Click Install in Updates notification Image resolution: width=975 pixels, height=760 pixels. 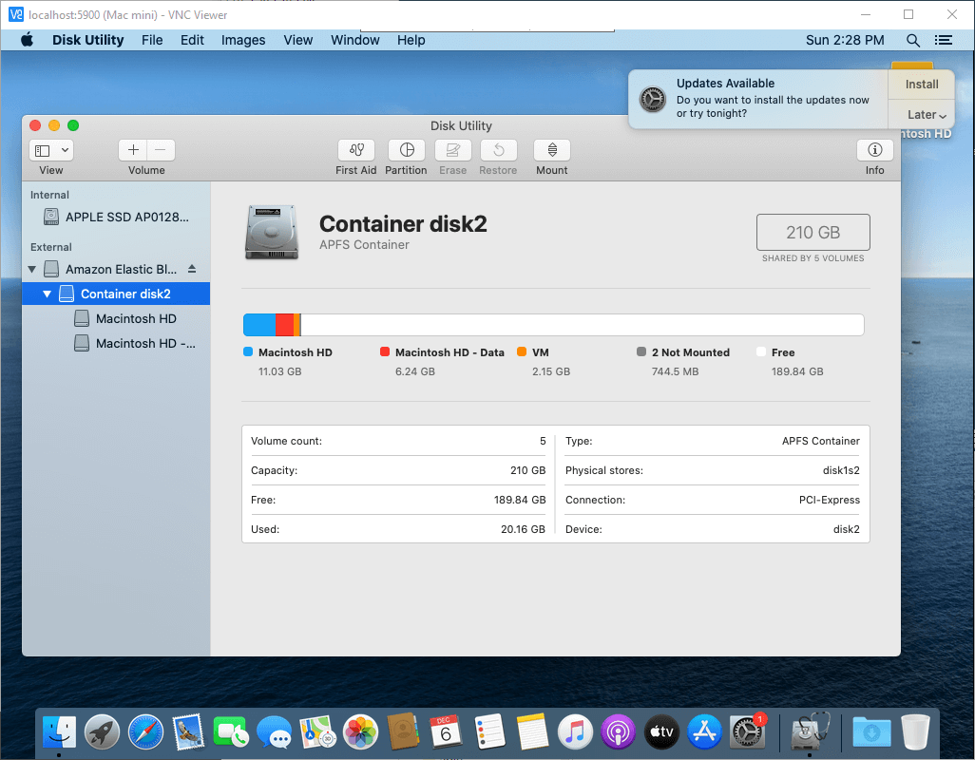(x=921, y=85)
